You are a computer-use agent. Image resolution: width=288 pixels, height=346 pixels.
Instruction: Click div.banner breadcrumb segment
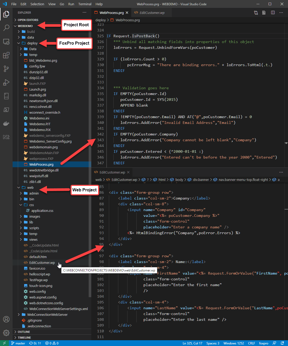coord(201,180)
